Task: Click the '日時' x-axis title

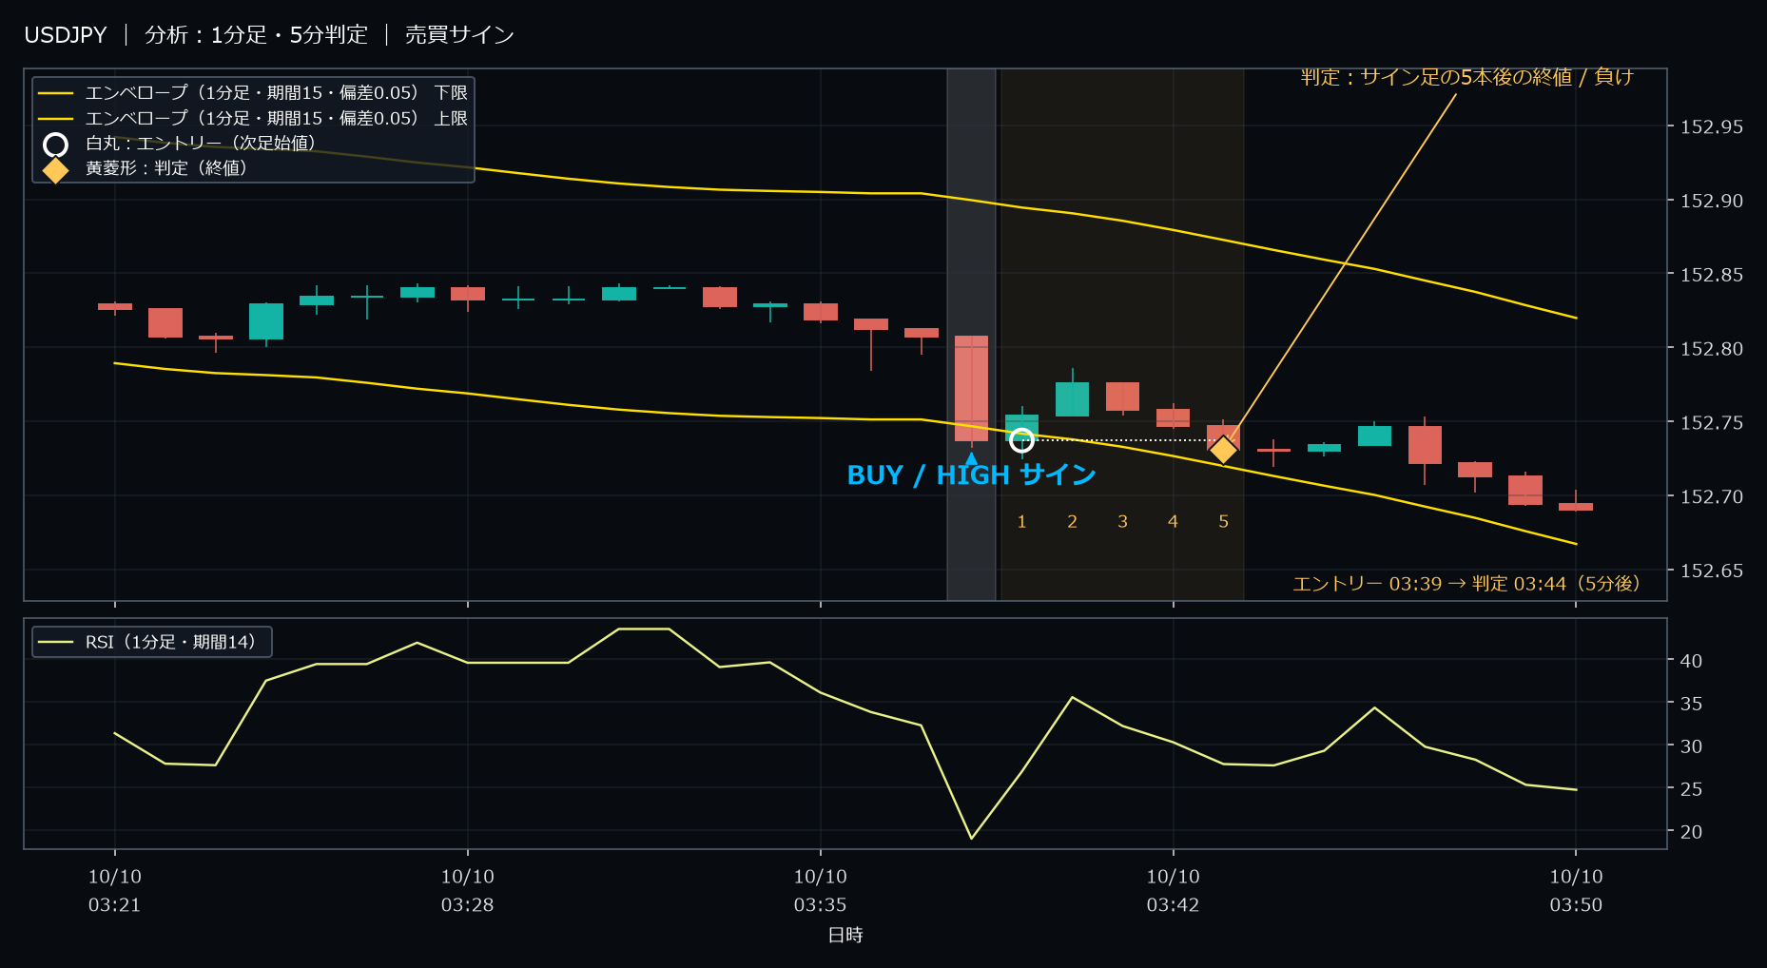Action: pos(845,935)
